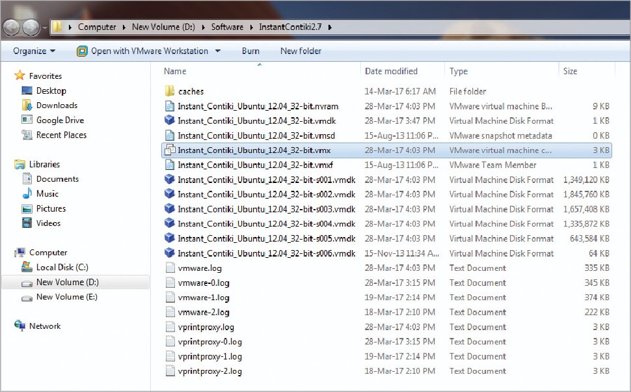Screen dimensions: 631x392
Task: Click Software in the address bar path
Action: [227, 27]
